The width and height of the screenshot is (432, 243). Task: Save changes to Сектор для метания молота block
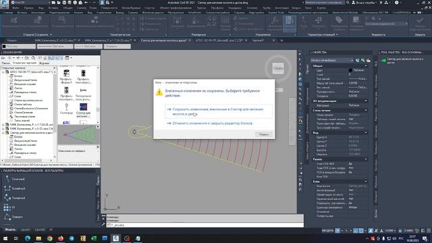219,111
